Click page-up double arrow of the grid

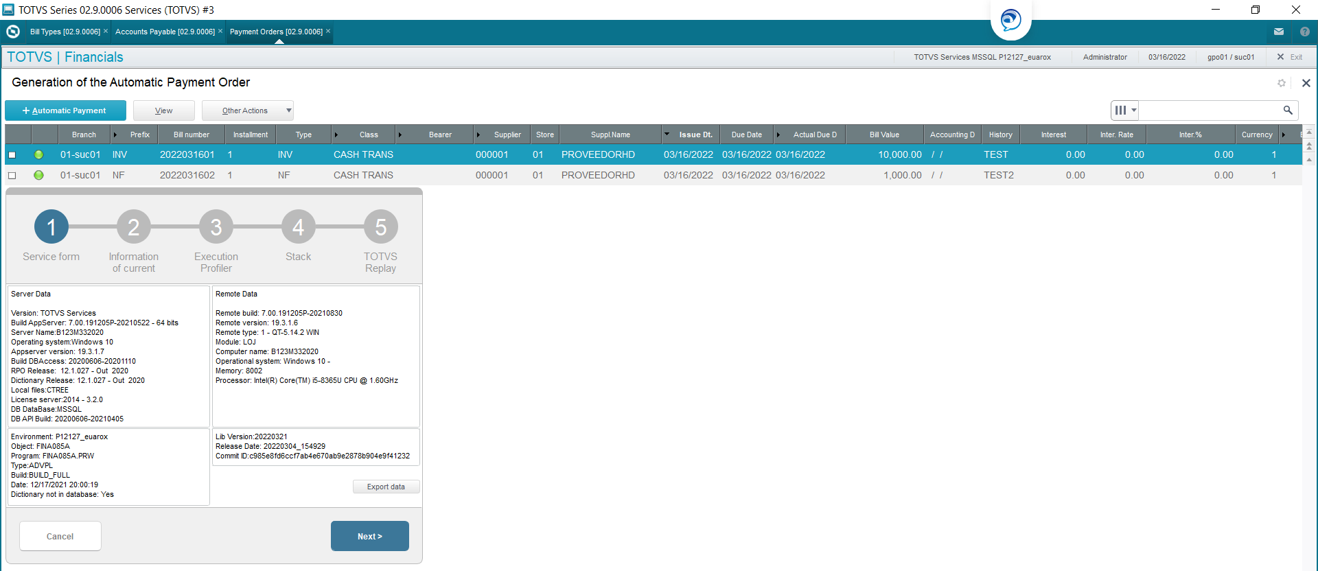click(x=1309, y=145)
